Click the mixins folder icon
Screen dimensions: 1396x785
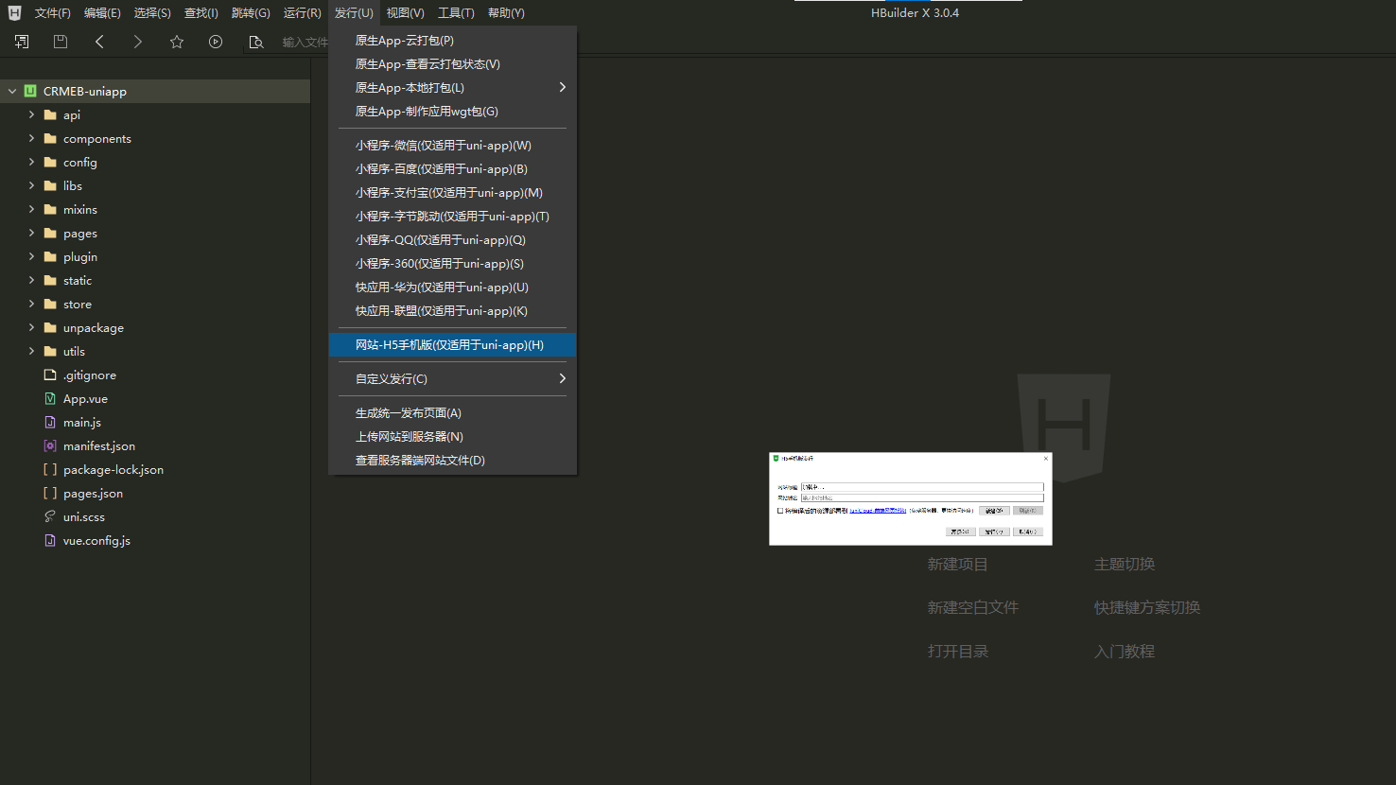click(x=50, y=209)
